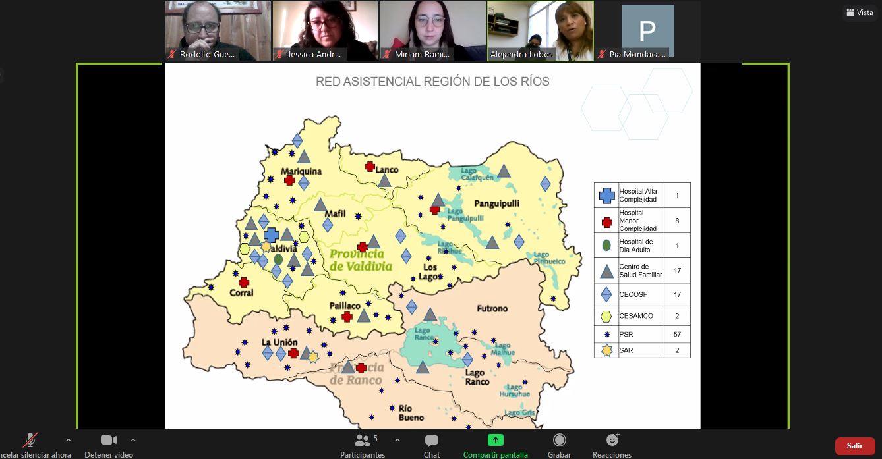This screenshot has width=882, height=459.
Task: Open the Chat panel
Action: (432, 445)
